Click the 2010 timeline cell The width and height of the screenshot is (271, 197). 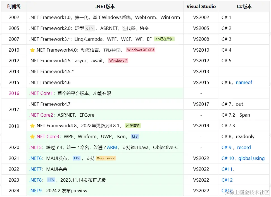click(x=14, y=50)
